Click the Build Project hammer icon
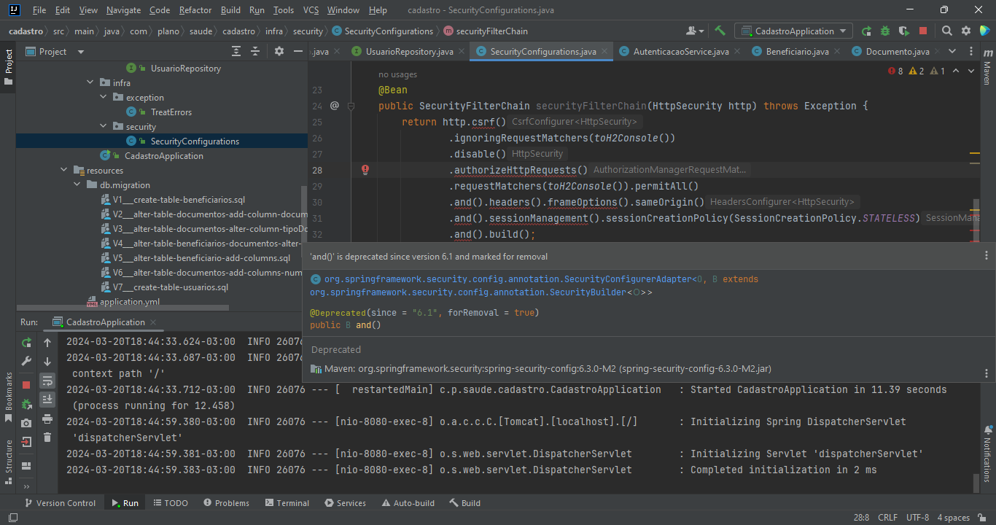This screenshot has width=996, height=525. [720, 31]
